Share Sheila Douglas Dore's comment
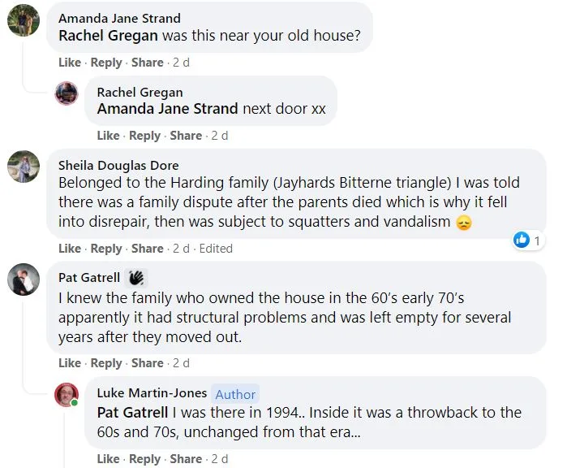This screenshot has width=567, height=468. pos(147,249)
